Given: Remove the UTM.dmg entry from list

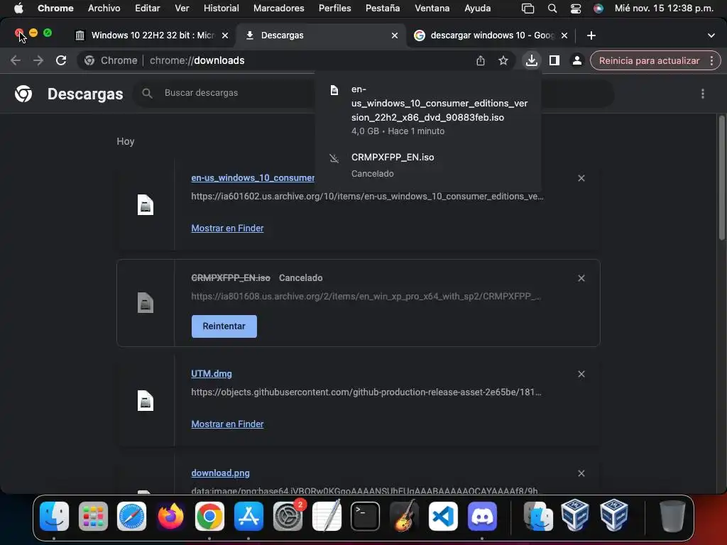Looking at the screenshot, I should [581, 374].
